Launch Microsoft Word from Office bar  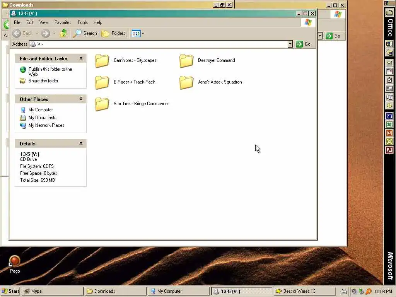tap(389, 116)
